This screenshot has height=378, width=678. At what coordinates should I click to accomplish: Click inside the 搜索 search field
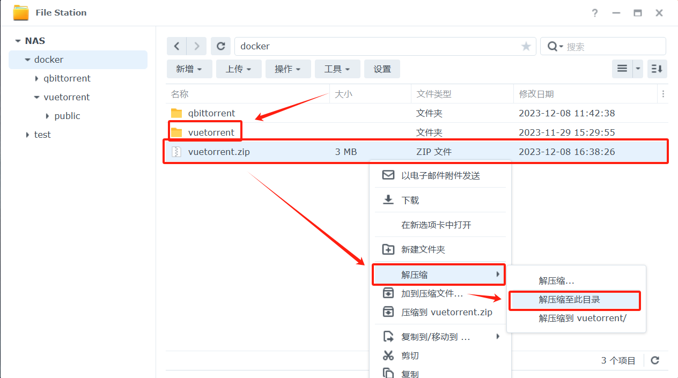point(611,47)
